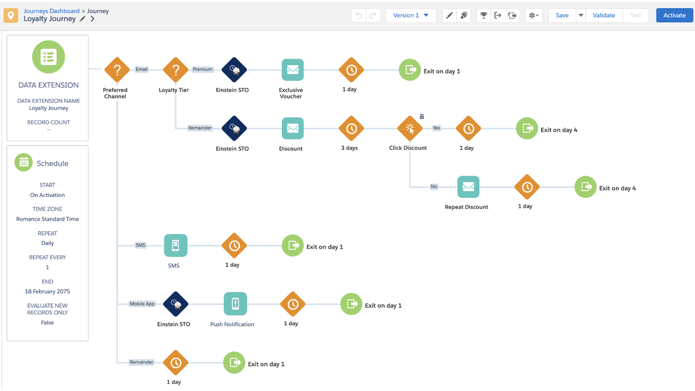Viewport: 695px width, 391px height.
Task: Open the Version 1 dropdown
Action: point(411,15)
